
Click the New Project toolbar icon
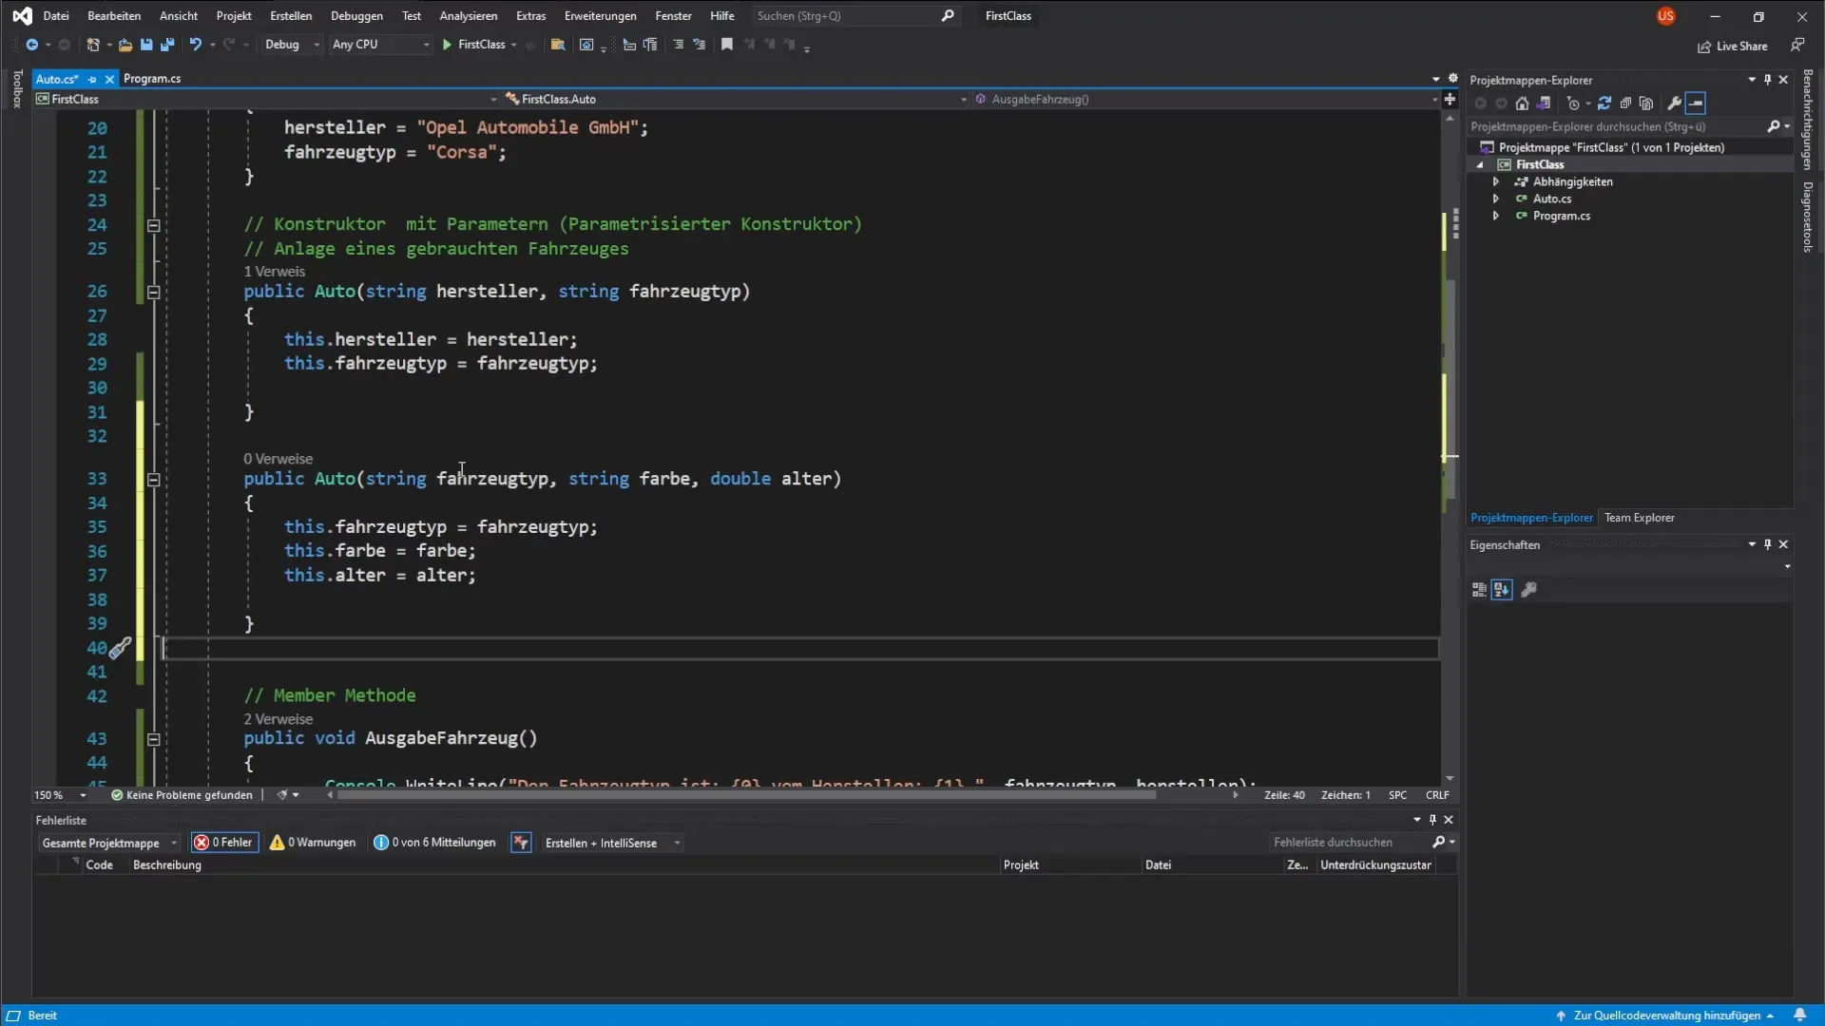tap(93, 45)
